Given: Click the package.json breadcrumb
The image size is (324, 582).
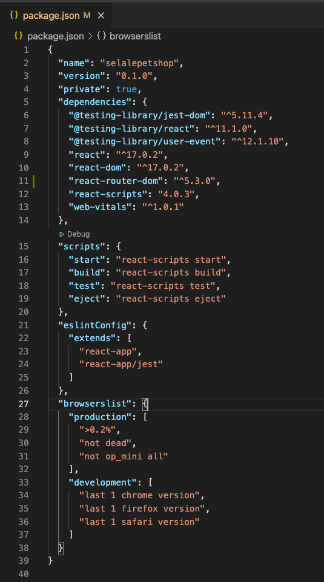Looking at the screenshot, I should pyautogui.click(x=56, y=36).
